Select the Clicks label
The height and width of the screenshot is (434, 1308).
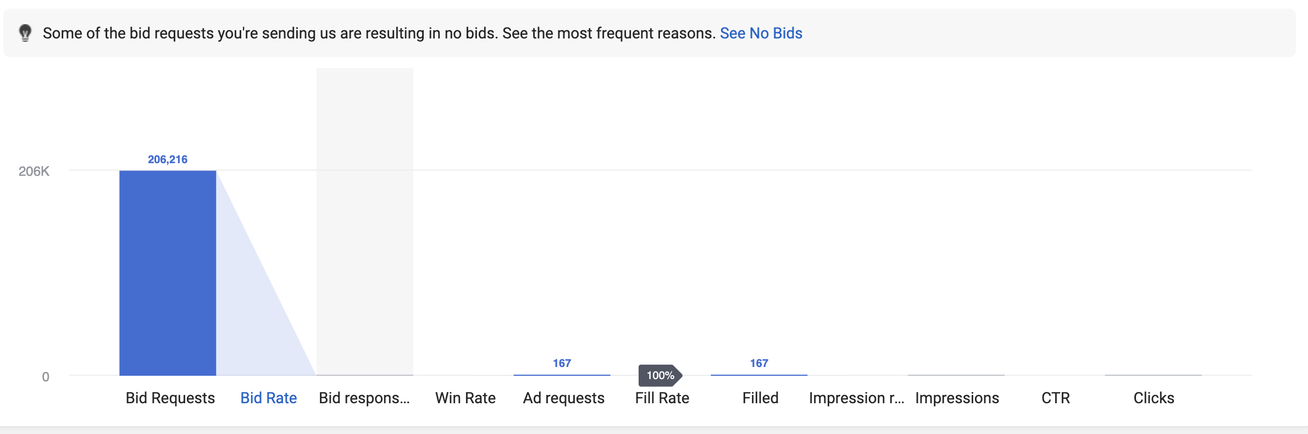pos(1154,398)
